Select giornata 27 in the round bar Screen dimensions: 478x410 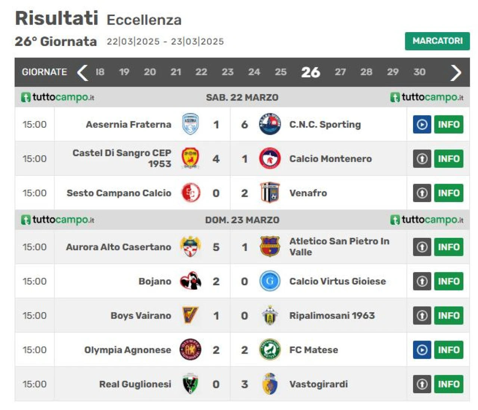click(x=340, y=72)
